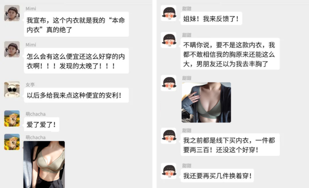Open the photo sent by 甜甜

pos(206,103)
